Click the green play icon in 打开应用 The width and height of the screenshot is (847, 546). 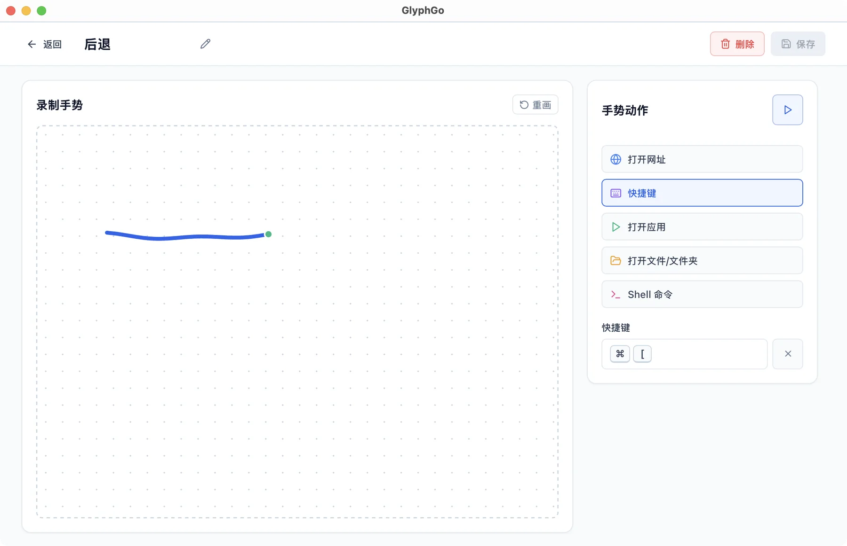pos(615,227)
